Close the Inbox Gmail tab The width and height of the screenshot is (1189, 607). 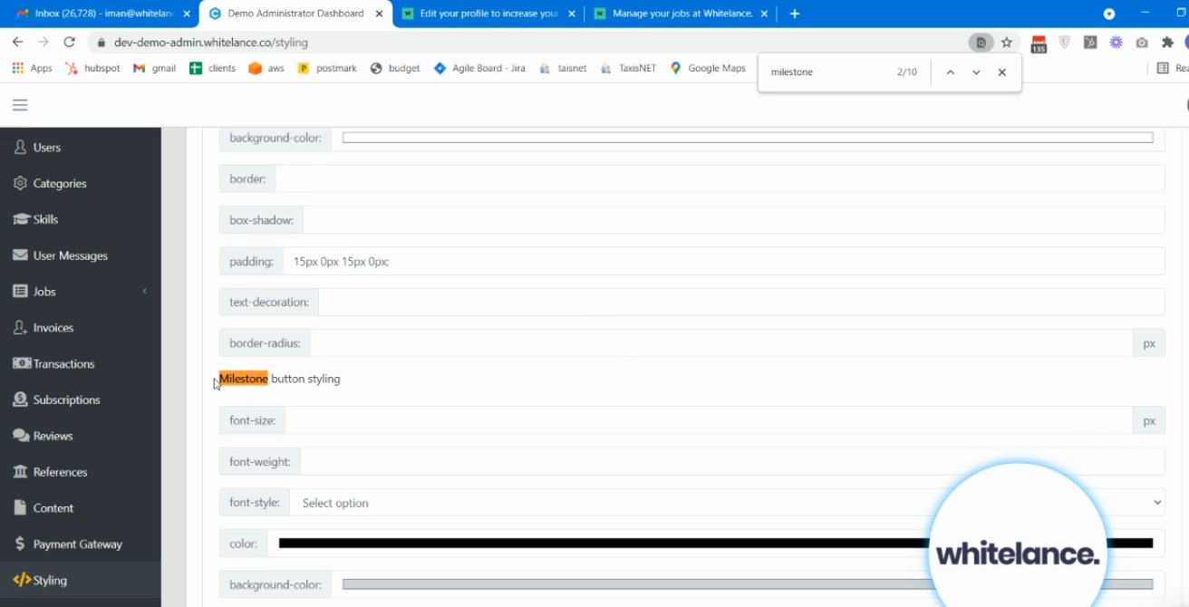click(186, 14)
